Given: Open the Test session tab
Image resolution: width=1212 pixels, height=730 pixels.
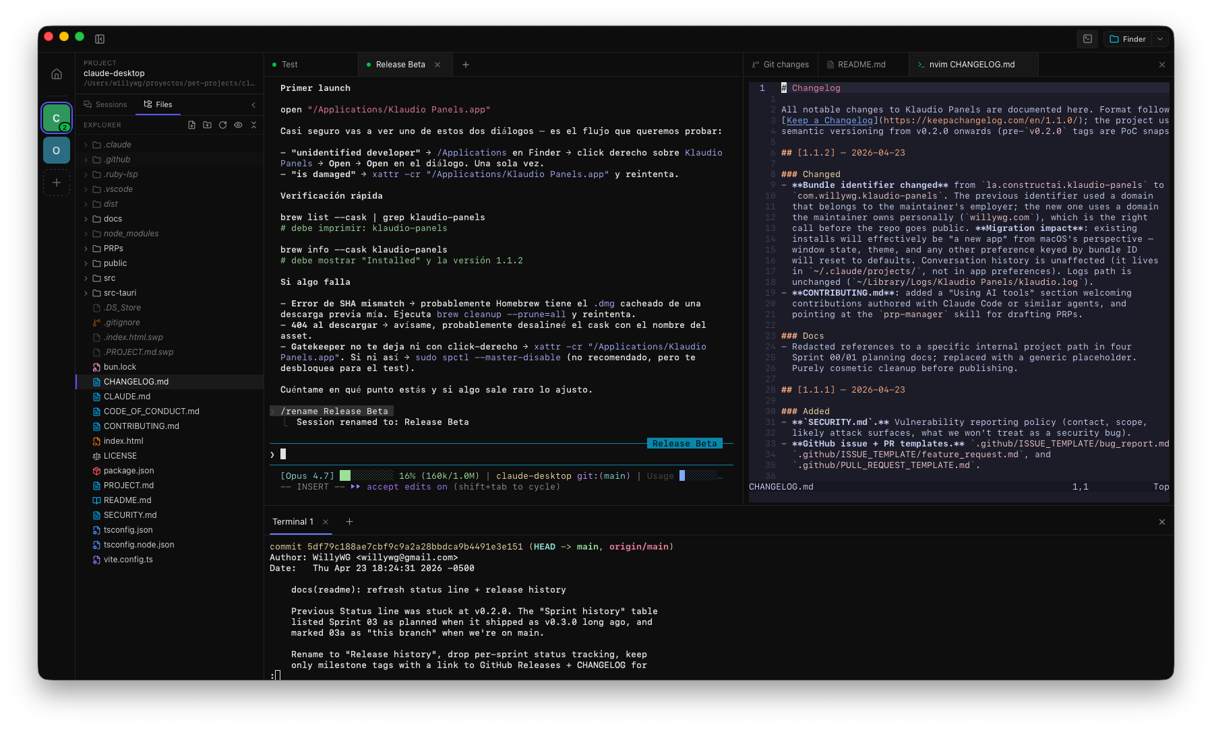Looking at the screenshot, I should (311, 65).
